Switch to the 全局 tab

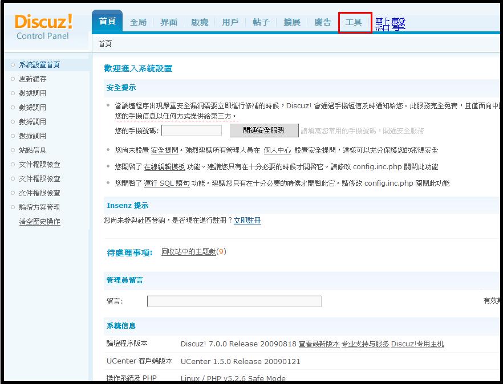coord(138,22)
